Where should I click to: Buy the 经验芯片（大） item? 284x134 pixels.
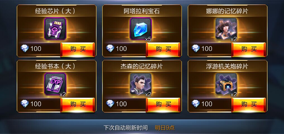point(78,49)
